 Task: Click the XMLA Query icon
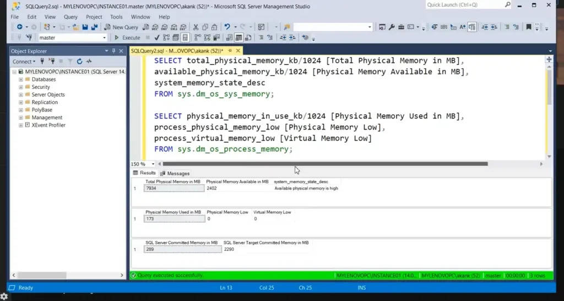[173, 27]
